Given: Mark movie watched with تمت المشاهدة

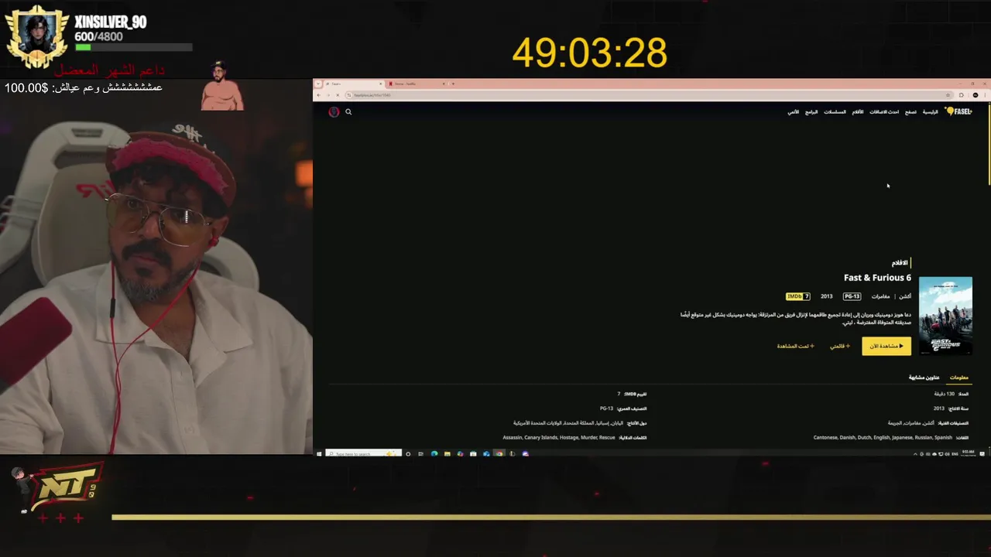Looking at the screenshot, I should point(796,346).
